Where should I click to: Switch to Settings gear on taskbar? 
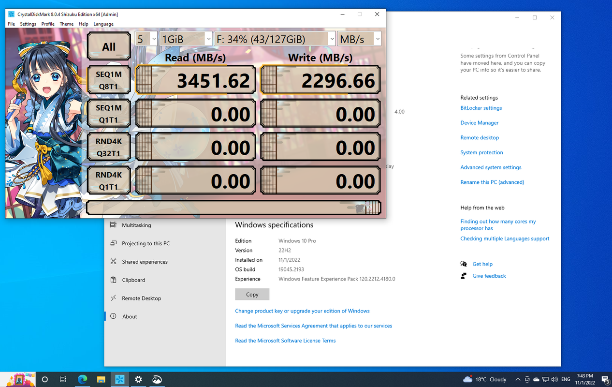click(139, 380)
